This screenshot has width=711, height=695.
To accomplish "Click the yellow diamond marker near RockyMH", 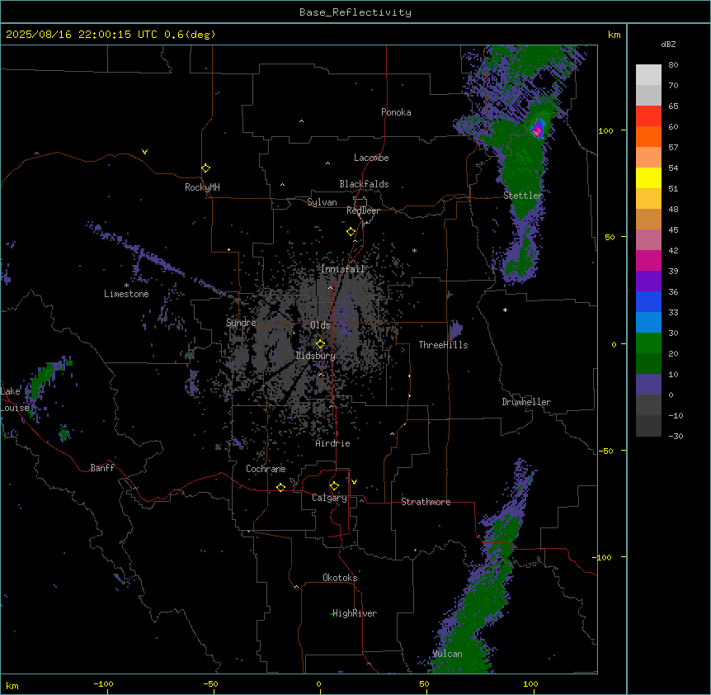I will click(206, 168).
